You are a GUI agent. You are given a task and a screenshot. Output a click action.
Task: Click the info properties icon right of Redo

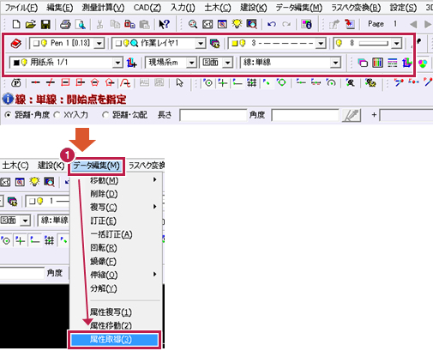point(306,24)
